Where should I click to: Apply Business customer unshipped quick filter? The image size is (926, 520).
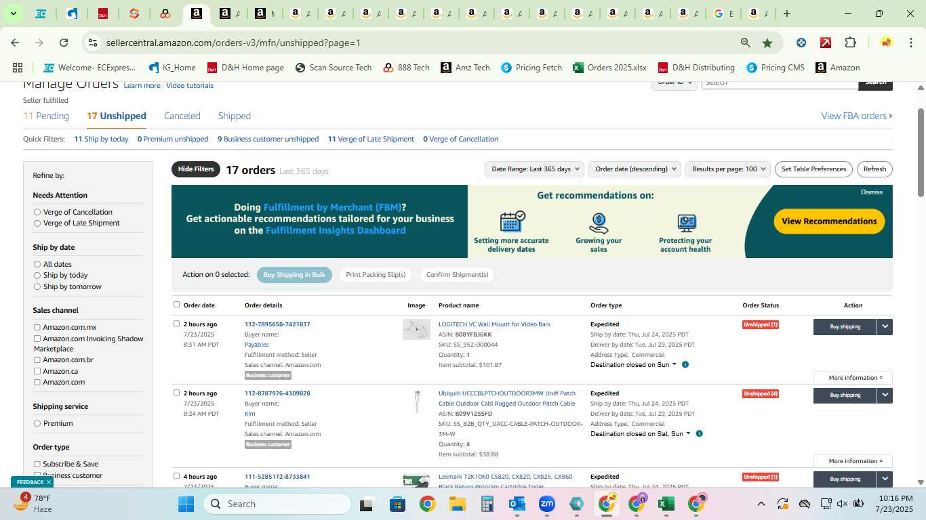268,139
